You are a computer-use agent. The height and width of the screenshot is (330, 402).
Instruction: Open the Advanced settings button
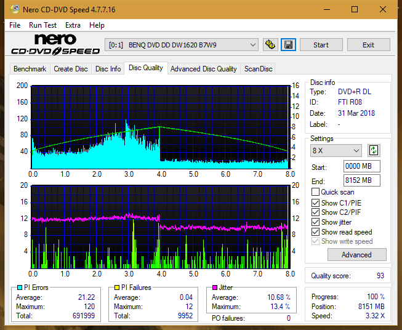pyautogui.click(x=356, y=255)
